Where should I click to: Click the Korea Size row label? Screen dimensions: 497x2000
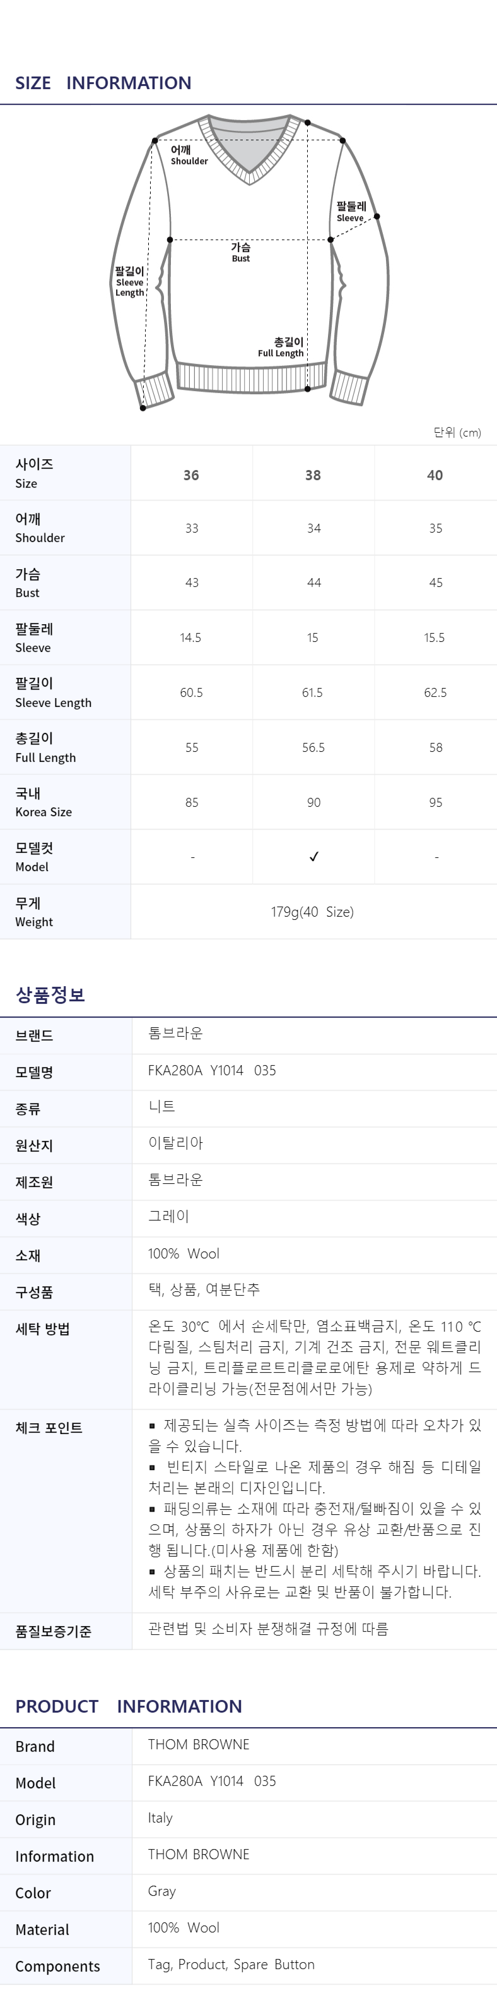click(44, 802)
